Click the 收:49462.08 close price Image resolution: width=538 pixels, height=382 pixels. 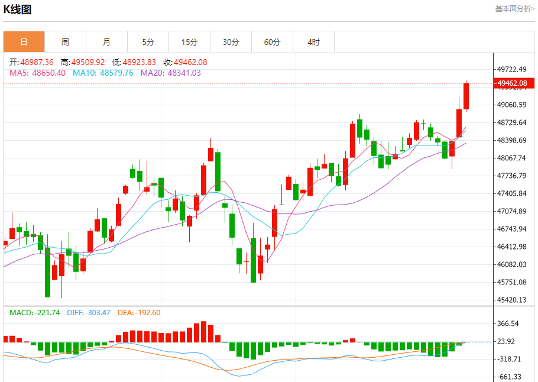click(185, 62)
